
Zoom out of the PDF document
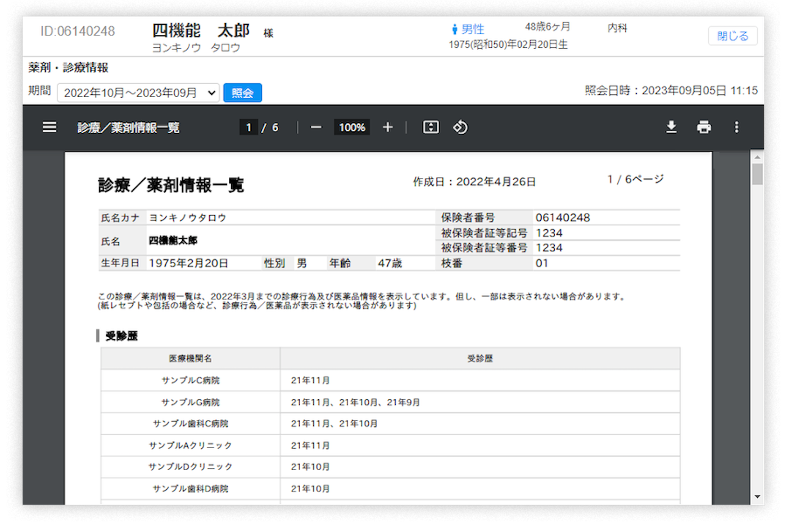click(x=315, y=127)
